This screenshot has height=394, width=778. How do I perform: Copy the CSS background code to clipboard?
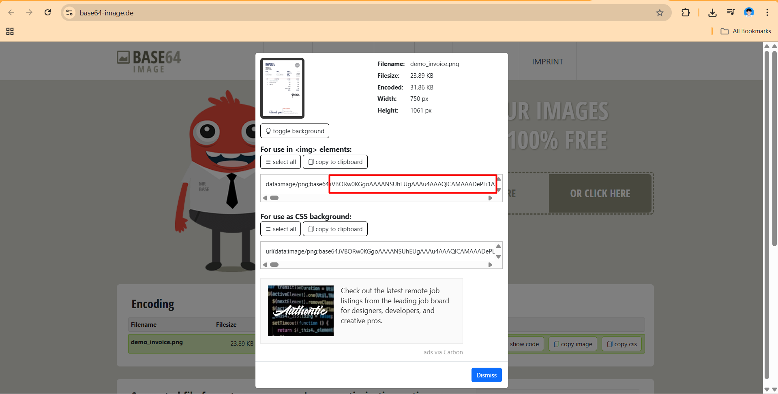click(335, 229)
